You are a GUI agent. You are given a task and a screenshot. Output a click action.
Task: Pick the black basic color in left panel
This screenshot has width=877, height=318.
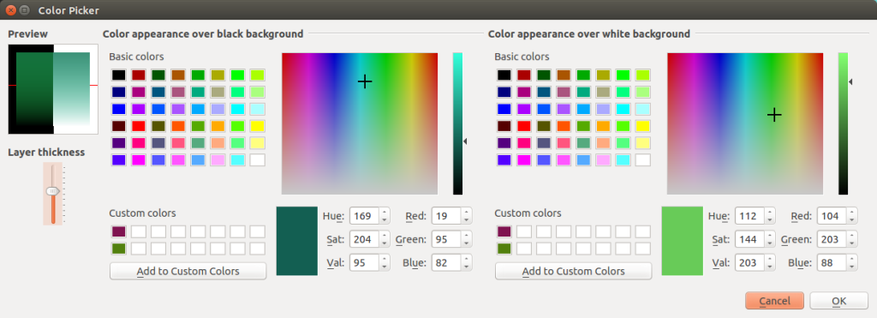pyautogui.click(x=118, y=75)
